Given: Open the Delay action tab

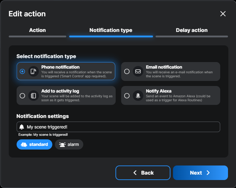Looking at the screenshot, I should [x=192, y=30].
